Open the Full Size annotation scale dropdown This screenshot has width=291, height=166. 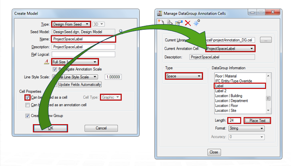click(75, 62)
